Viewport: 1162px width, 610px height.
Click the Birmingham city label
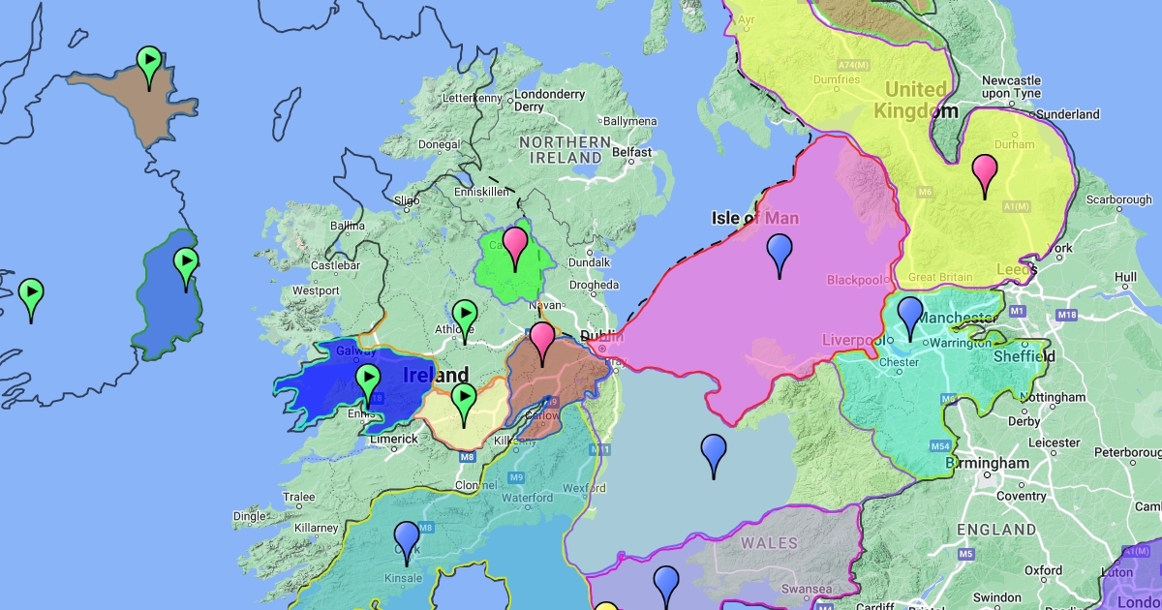point(989,464)
